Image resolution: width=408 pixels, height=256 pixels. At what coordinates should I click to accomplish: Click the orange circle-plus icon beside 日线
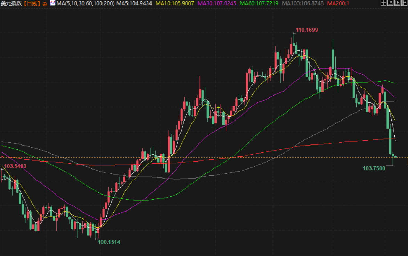[x=44, y=4]
